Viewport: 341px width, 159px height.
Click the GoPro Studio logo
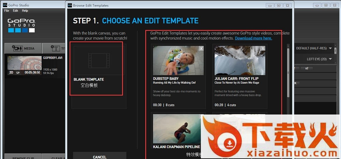tap(21, 26)
